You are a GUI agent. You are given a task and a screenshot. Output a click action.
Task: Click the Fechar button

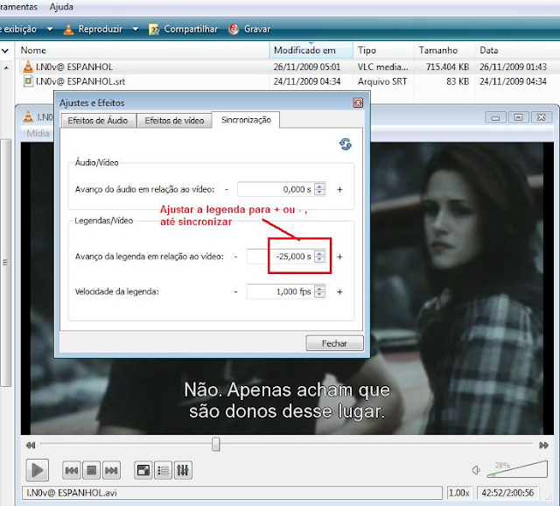click(334, 343)
